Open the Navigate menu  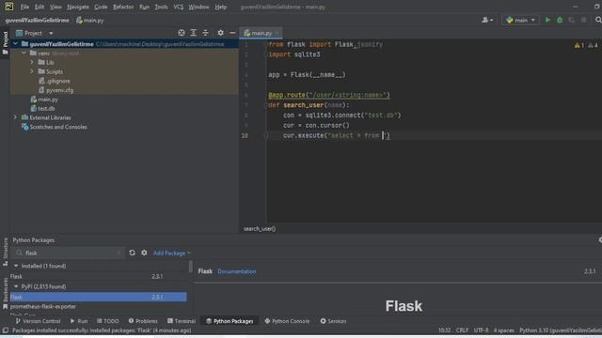click(78, 7)
